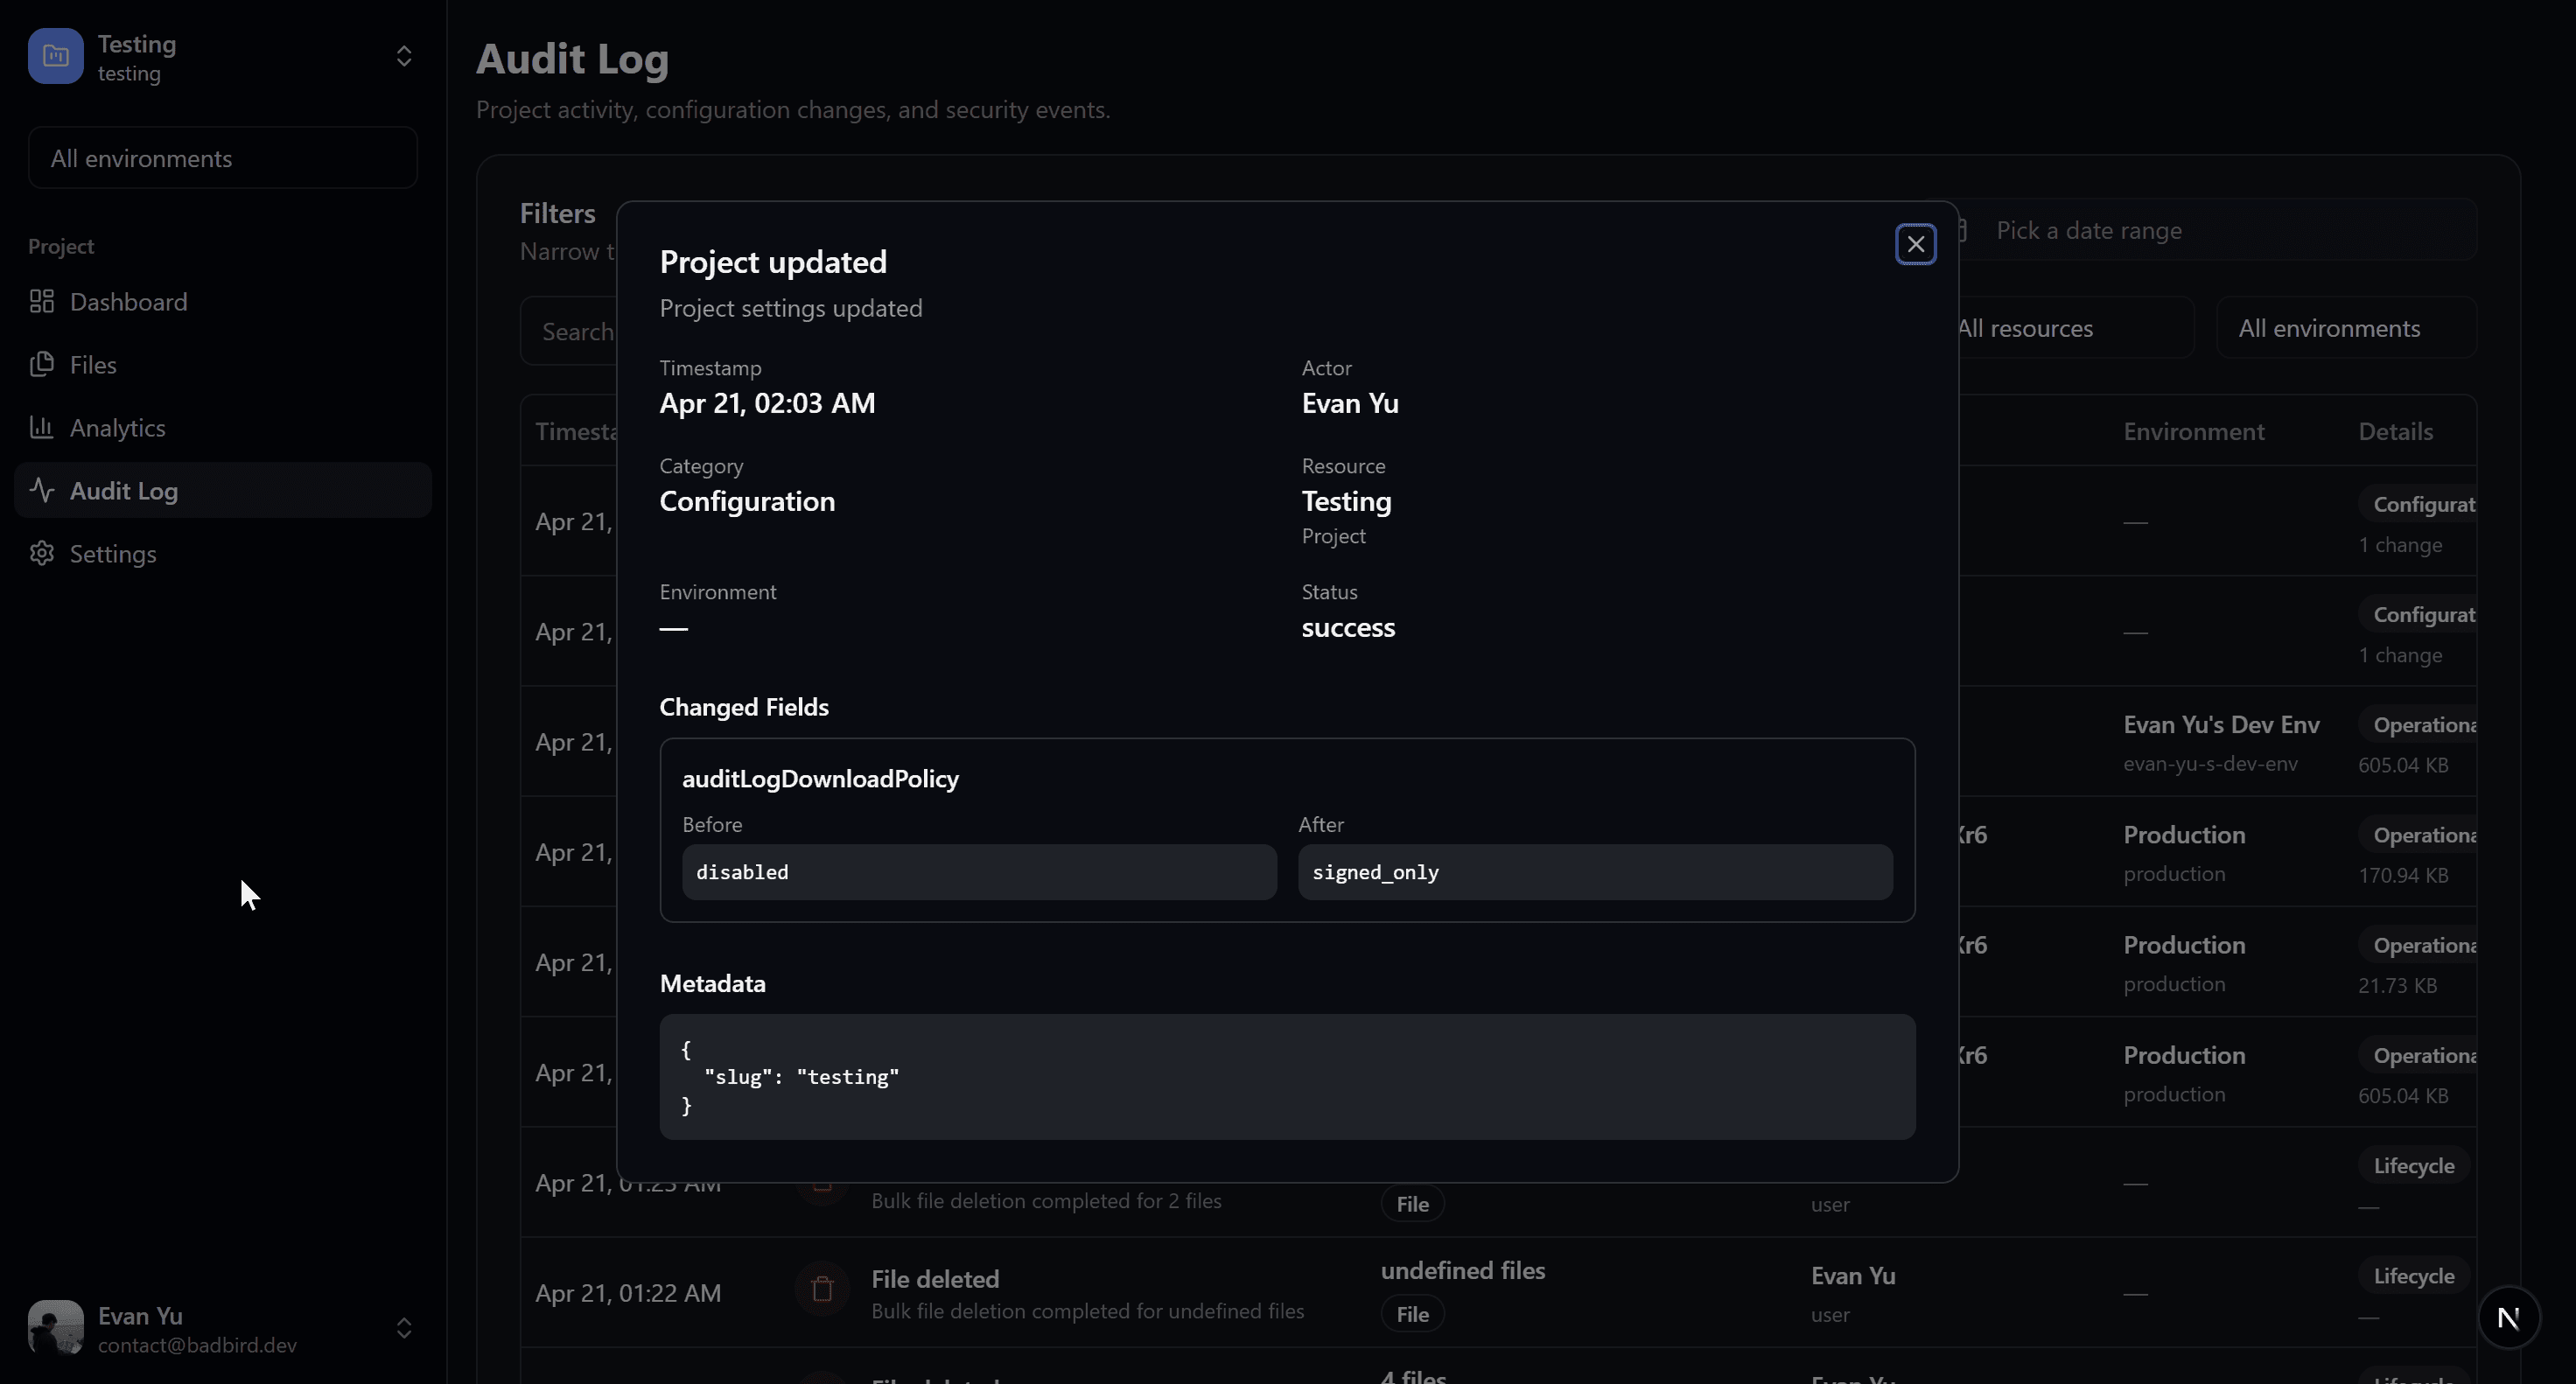2576x1384 pixels.
Task: Click the Details column header
Action: click(x=2395, y=431)
